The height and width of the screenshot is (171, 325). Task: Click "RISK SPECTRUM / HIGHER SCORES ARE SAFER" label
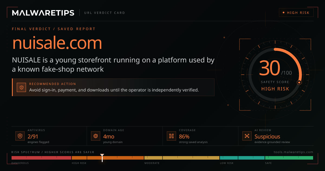(53, 152)
